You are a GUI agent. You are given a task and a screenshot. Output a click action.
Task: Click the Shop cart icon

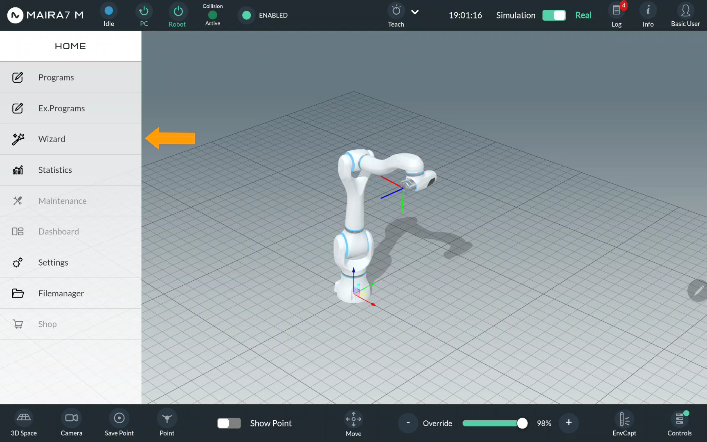(x=18, y=324)
